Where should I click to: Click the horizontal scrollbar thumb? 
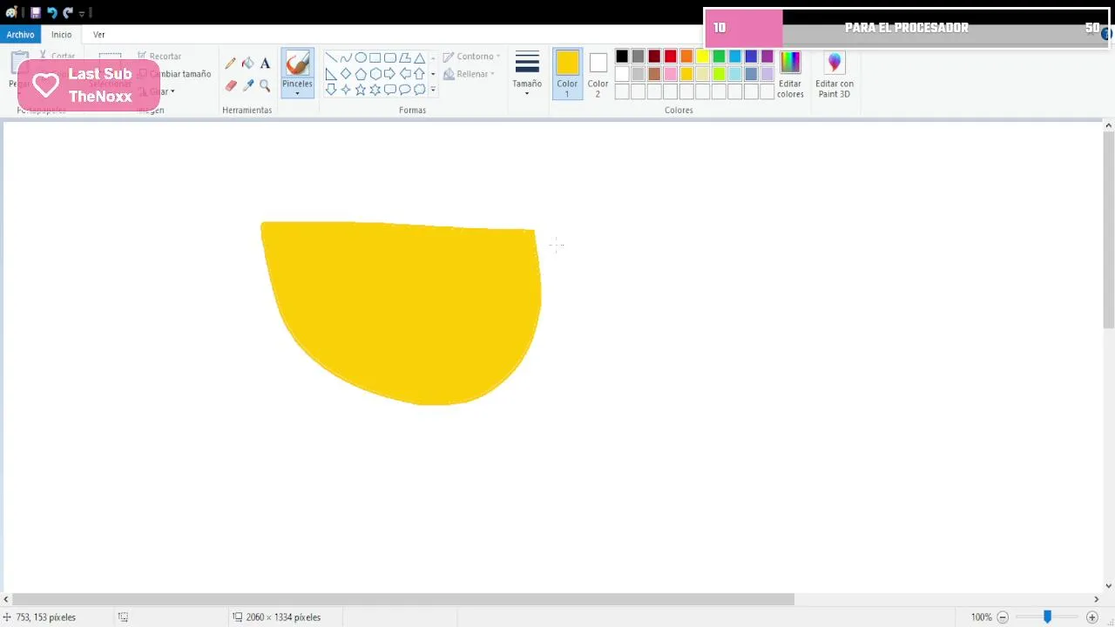[403, 599]
